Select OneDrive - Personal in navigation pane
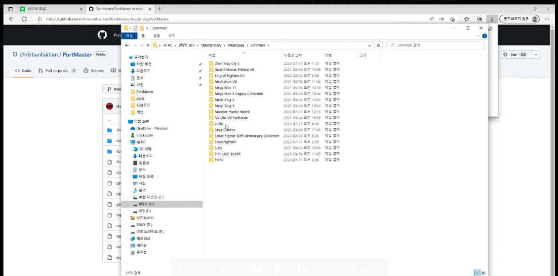This screenshot has width=558, height=276. point(149,129)
